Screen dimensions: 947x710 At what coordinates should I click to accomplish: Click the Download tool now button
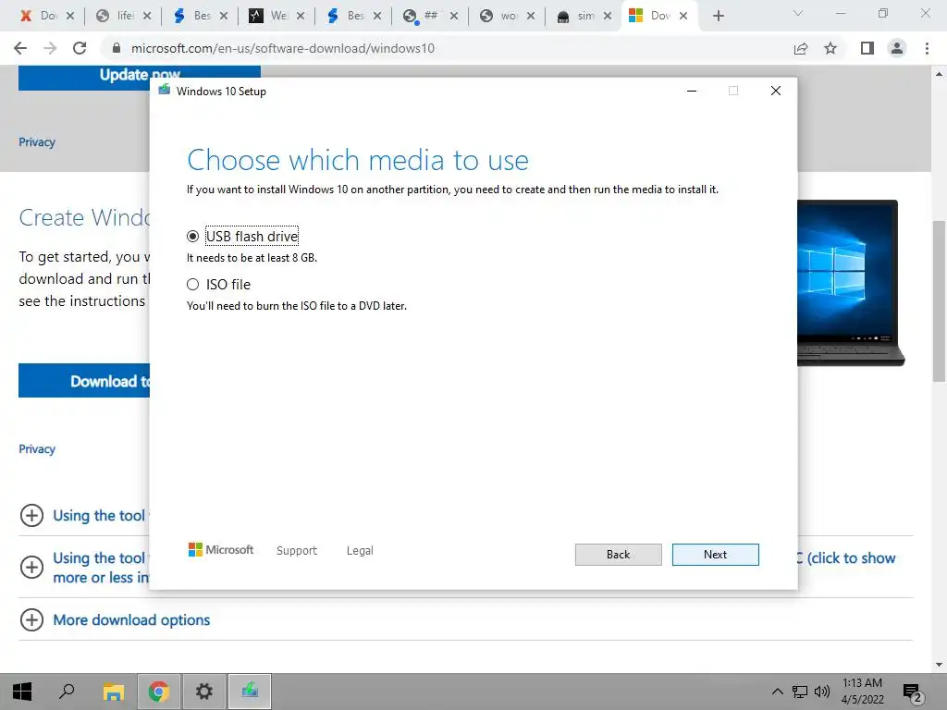84,380
